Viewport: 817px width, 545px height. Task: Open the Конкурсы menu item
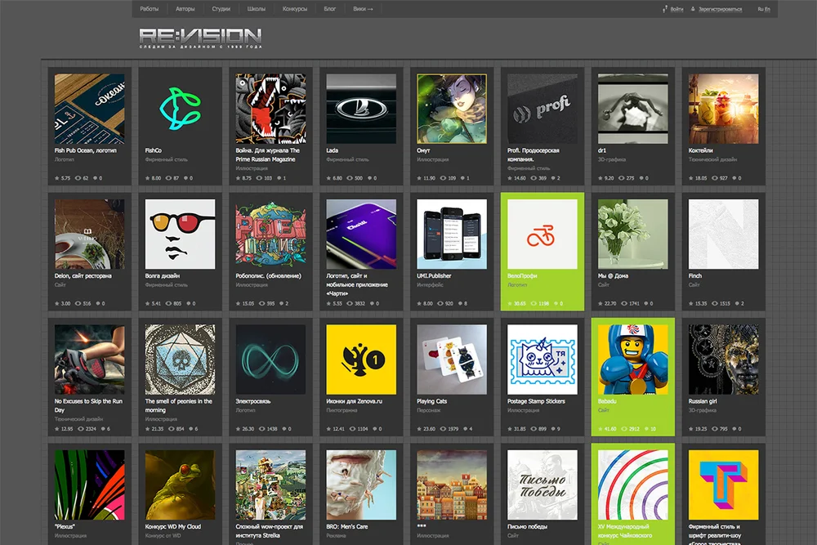294,9
